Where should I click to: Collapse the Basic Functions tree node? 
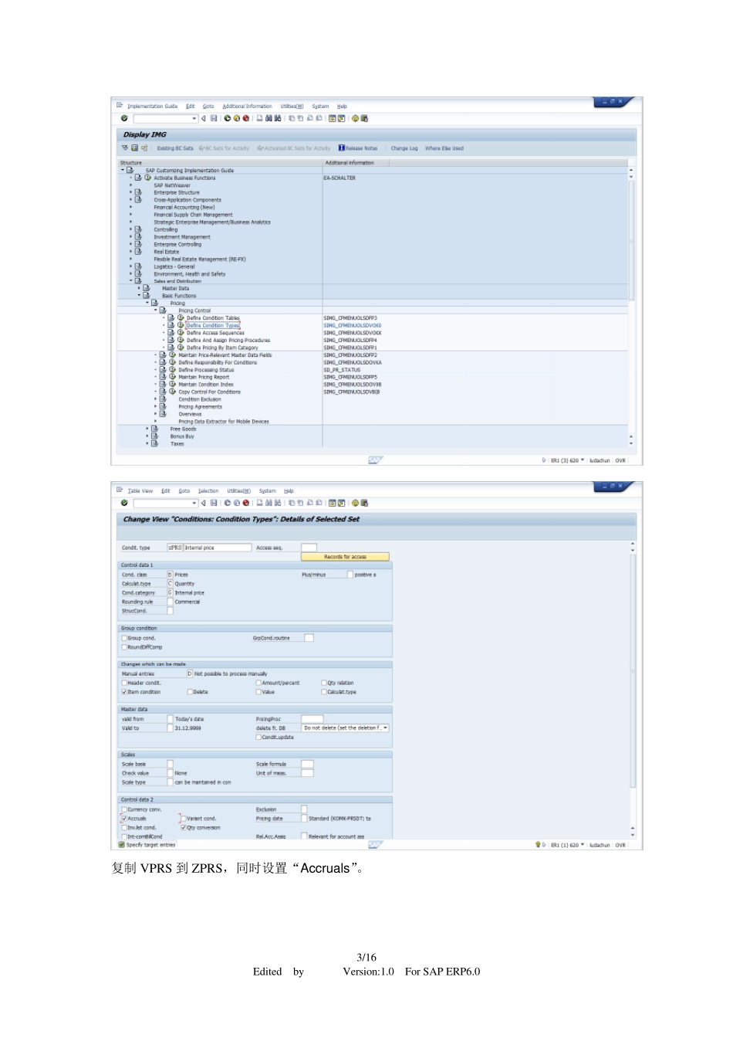(x=139, y=296)
